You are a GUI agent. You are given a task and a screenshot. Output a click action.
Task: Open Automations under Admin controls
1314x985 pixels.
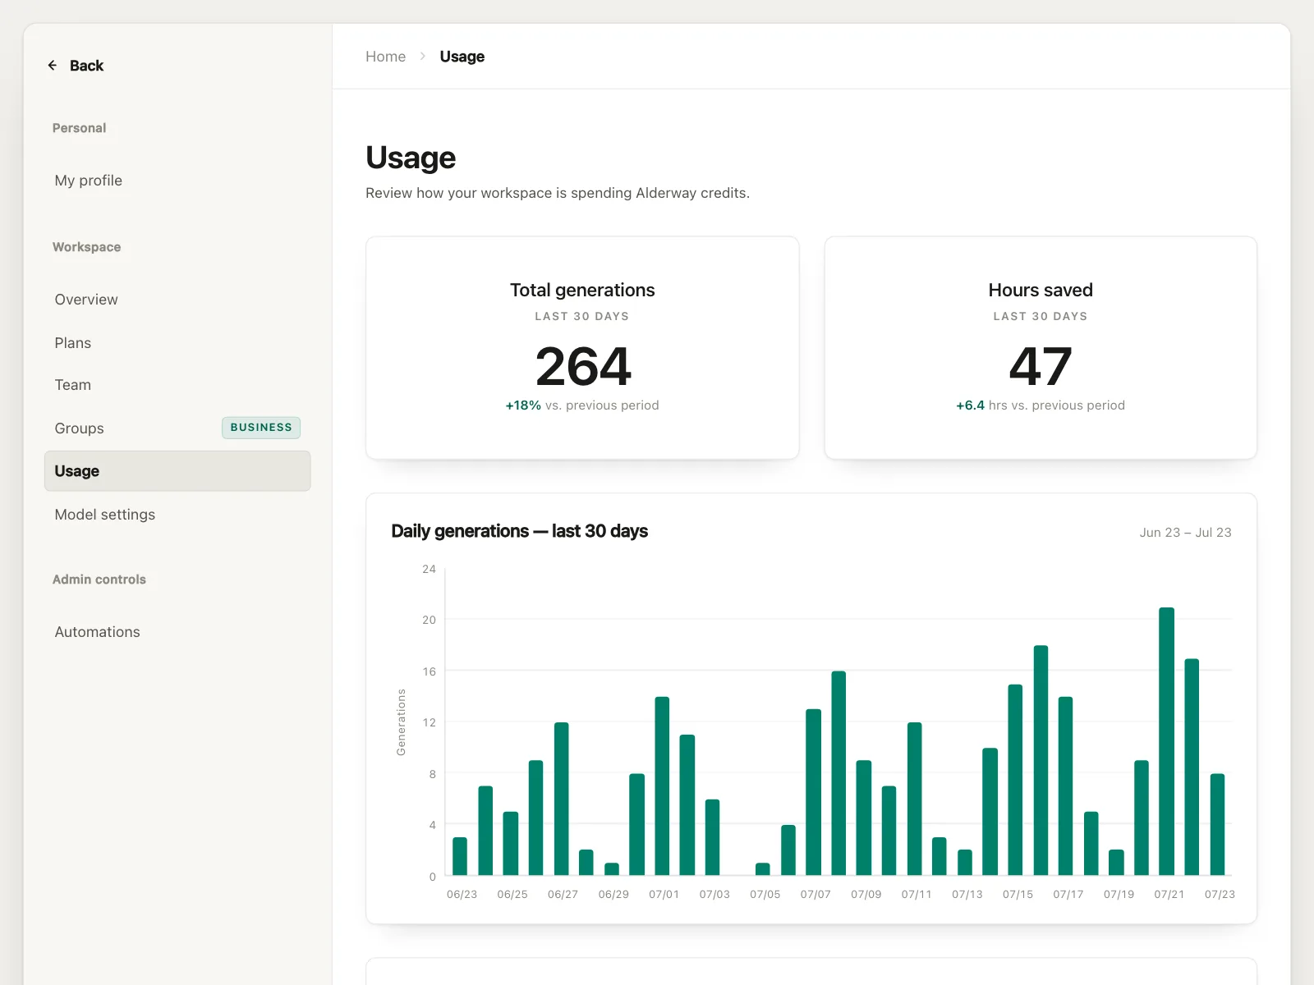click(x=177, y=632)
